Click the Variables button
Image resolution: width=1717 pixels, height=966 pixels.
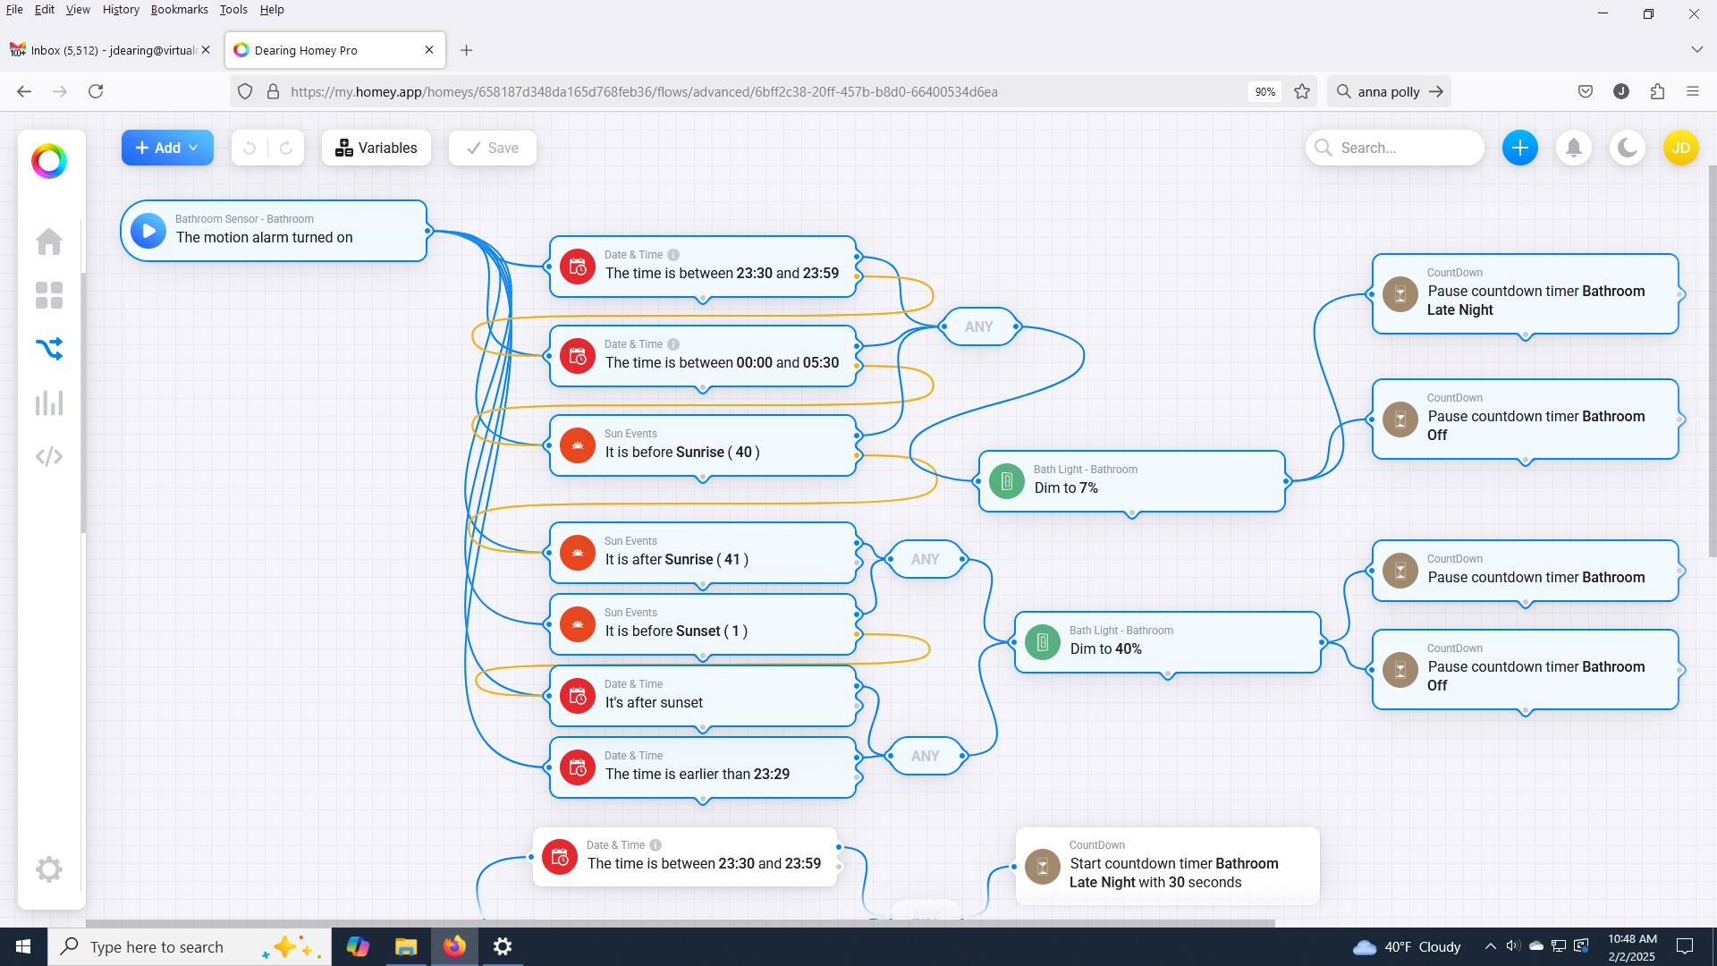click(376, 148)
